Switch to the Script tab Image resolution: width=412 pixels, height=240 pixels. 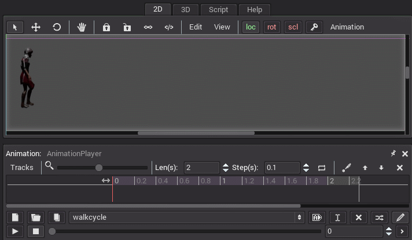218,10
